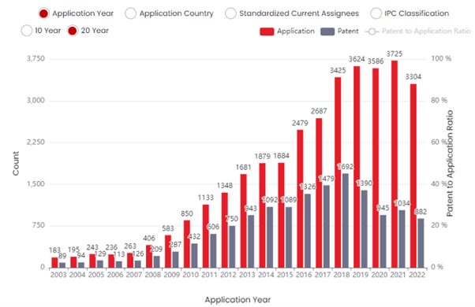Click the red Application legend swatch
This screenshot has height=307, width=475.
[267, 31]
